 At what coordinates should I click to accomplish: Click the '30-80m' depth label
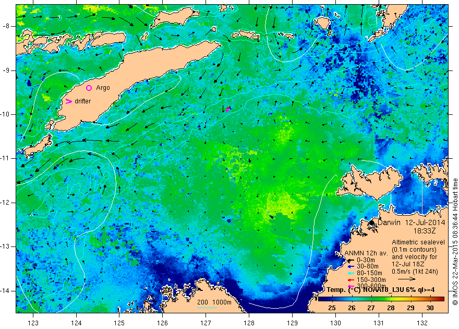[367, 266]
